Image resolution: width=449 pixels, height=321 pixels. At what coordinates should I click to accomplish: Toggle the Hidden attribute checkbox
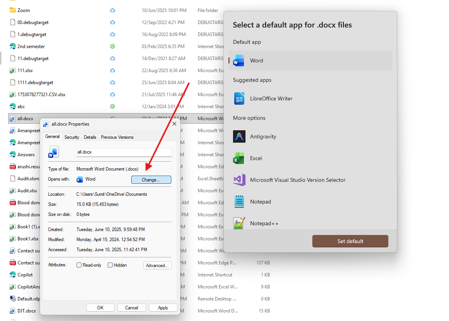pos(110,265)
